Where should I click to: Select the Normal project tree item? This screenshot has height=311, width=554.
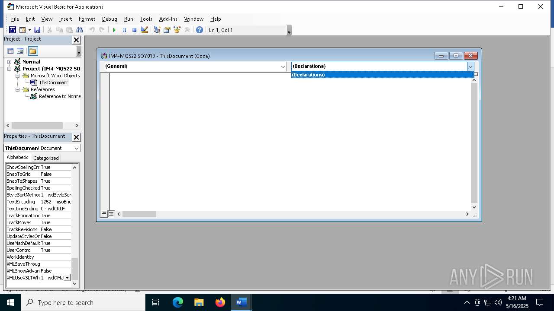[31, 62]
